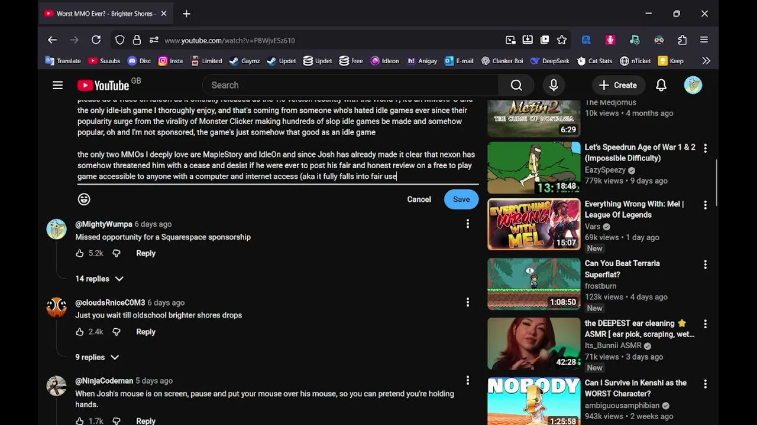View site security lock information
This screenshot has width=757, height=425.
pyautogui.click(x=137, y=40)
